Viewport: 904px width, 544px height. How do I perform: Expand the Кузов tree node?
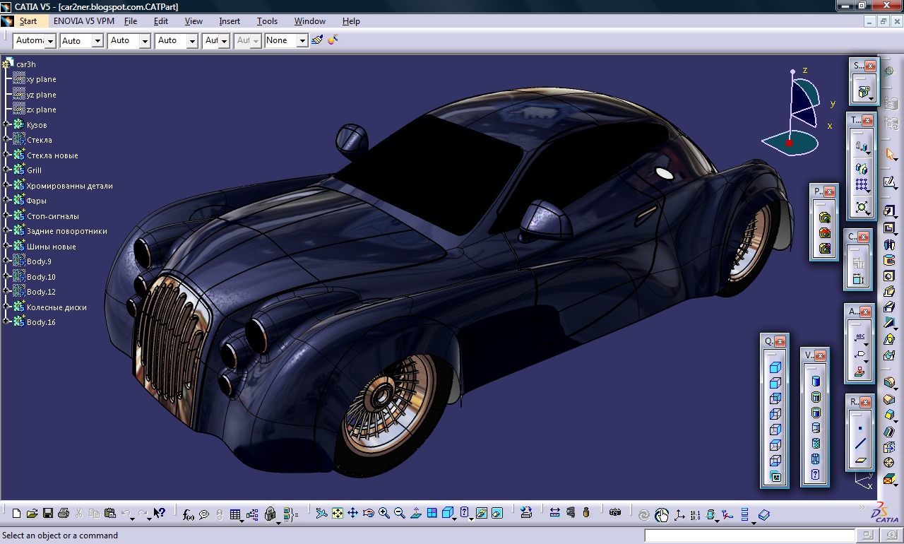click(x=7, y=125)
